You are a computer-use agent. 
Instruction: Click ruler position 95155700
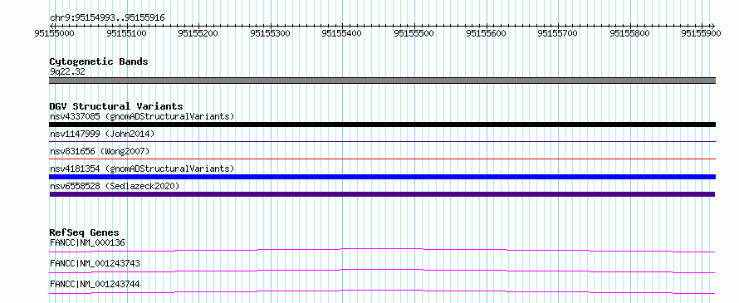pyautogui.click(x=557, y=33)
